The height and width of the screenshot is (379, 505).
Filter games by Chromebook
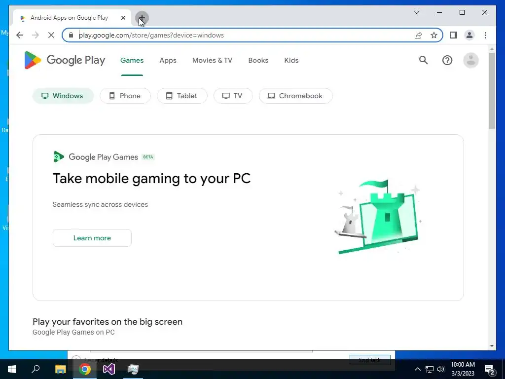296,96
